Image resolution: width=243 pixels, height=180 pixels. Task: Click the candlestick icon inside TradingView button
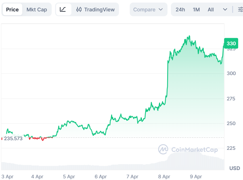(x=79, y=9)
